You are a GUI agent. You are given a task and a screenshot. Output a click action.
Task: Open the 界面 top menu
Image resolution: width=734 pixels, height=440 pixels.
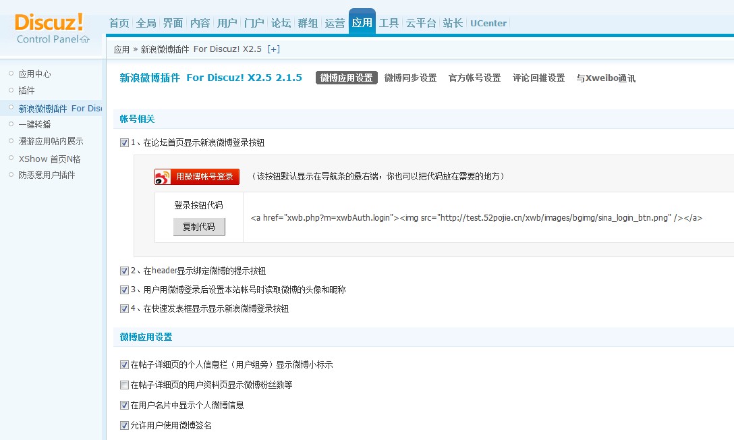(173, 23)
